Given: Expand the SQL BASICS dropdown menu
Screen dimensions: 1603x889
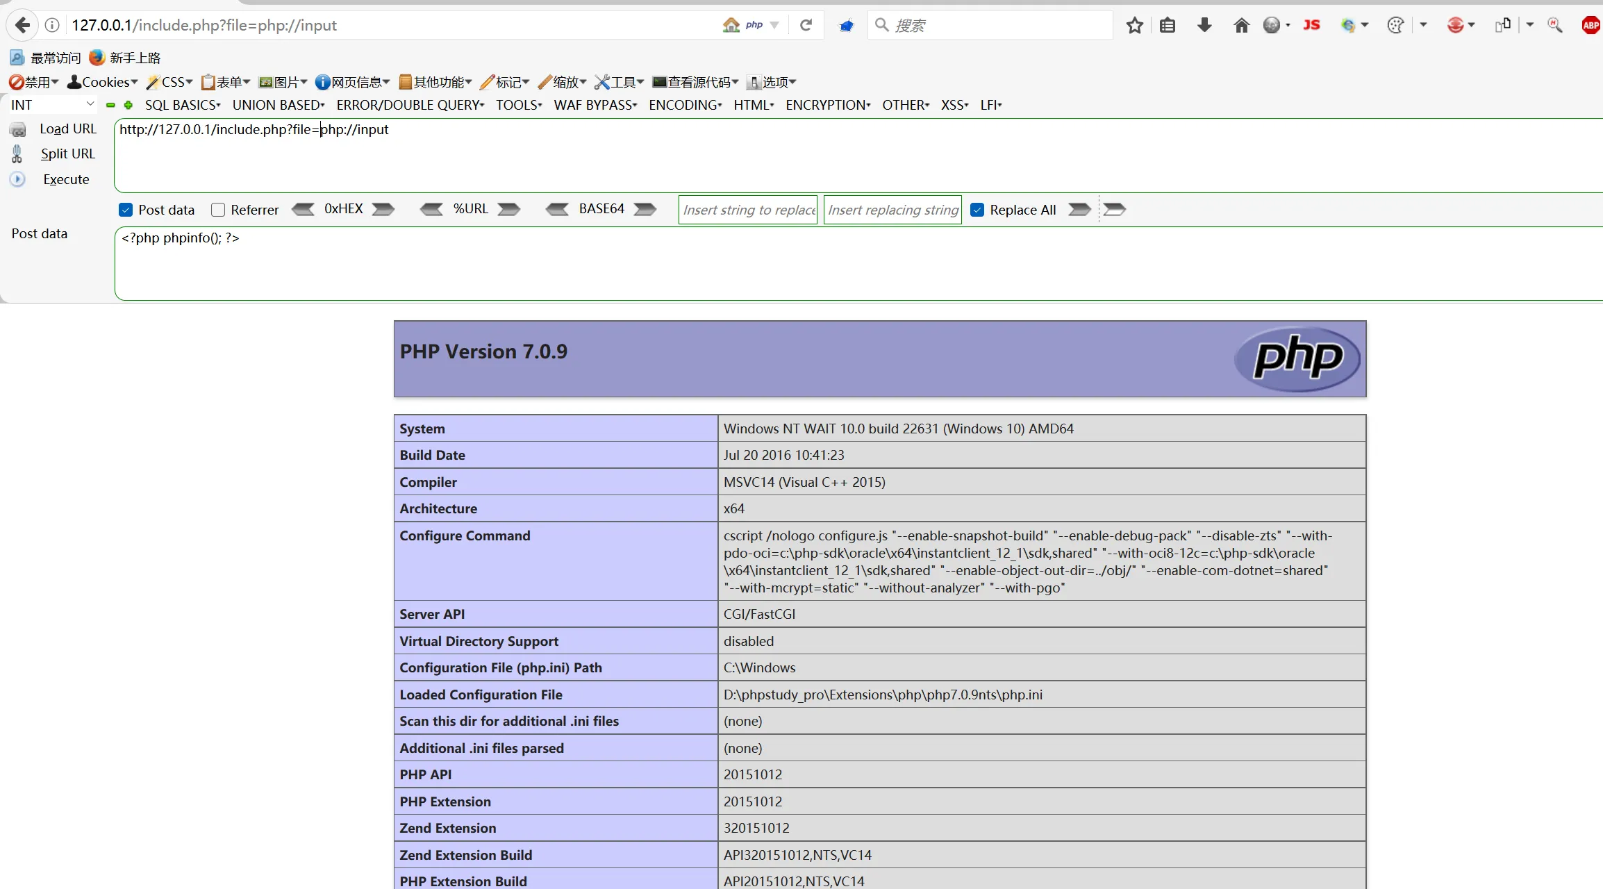Looking at the screenshot, I should coord(183,105).
